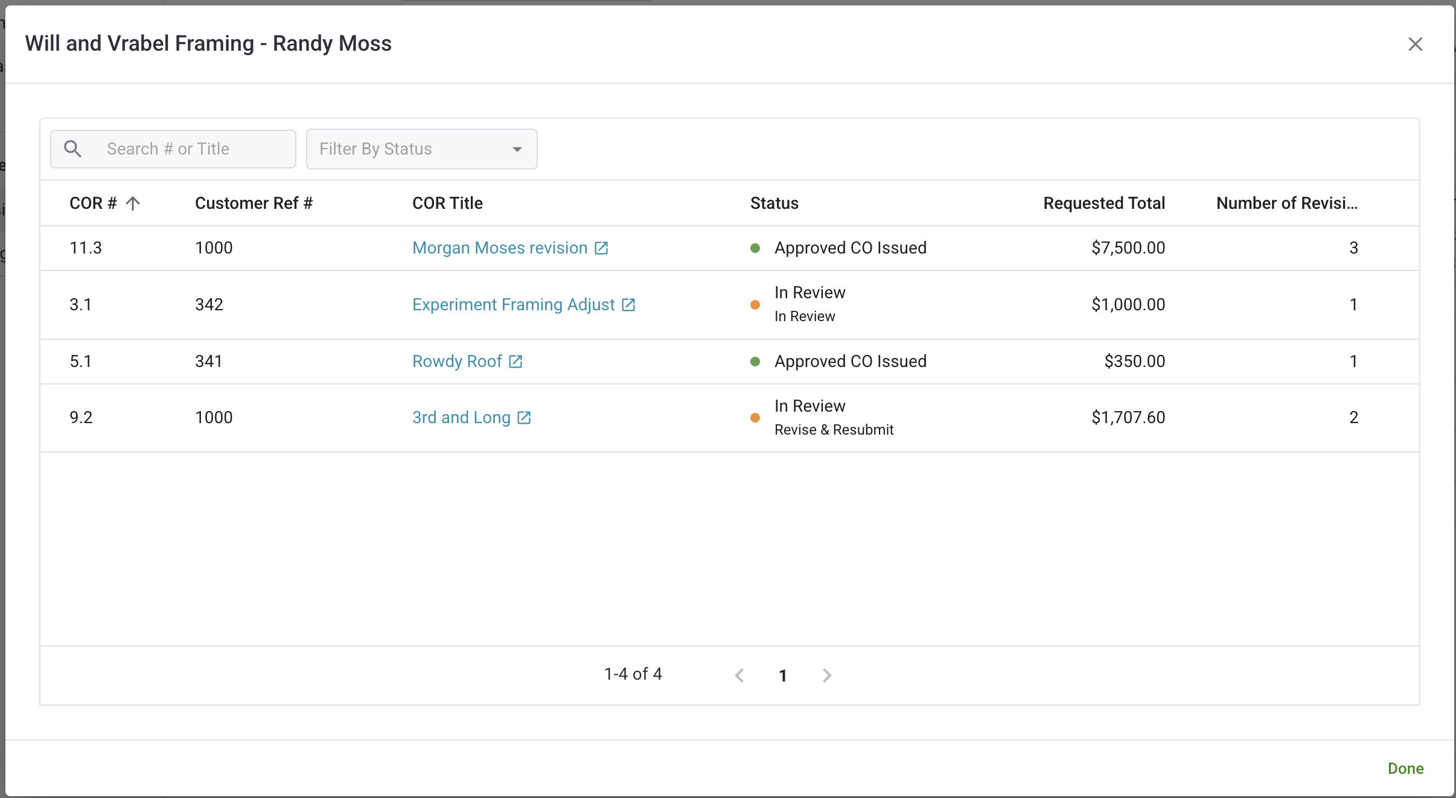Click into the Search # or Title field
This screenshot has width=1456, height=798.
193,149
